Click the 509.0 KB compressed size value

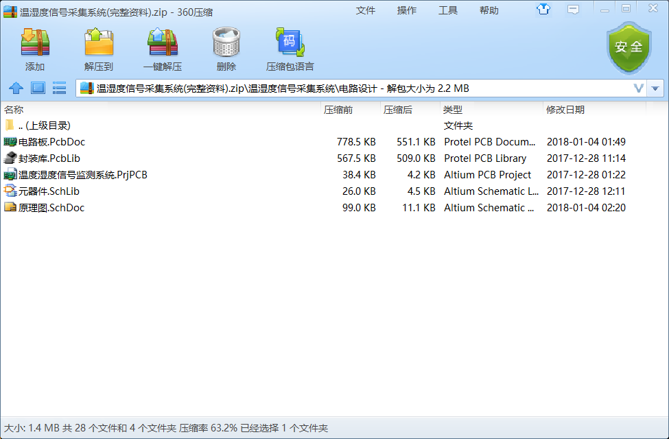pos(416,158)
